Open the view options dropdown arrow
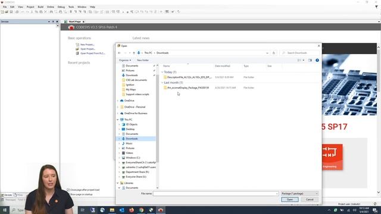 pos(303,60)
